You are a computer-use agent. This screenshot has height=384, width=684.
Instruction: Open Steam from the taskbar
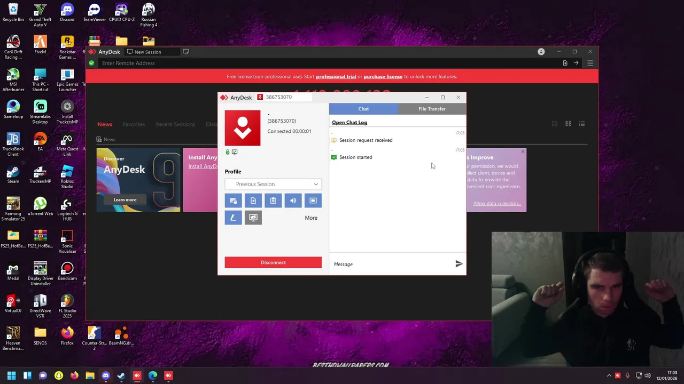pyautogui.click(x=121, y=375)
